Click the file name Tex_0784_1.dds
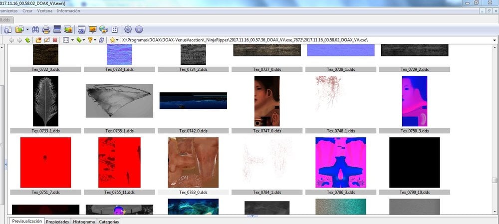Image resolution: width=499 pixels, height=224 pixels. click(267, 192)
